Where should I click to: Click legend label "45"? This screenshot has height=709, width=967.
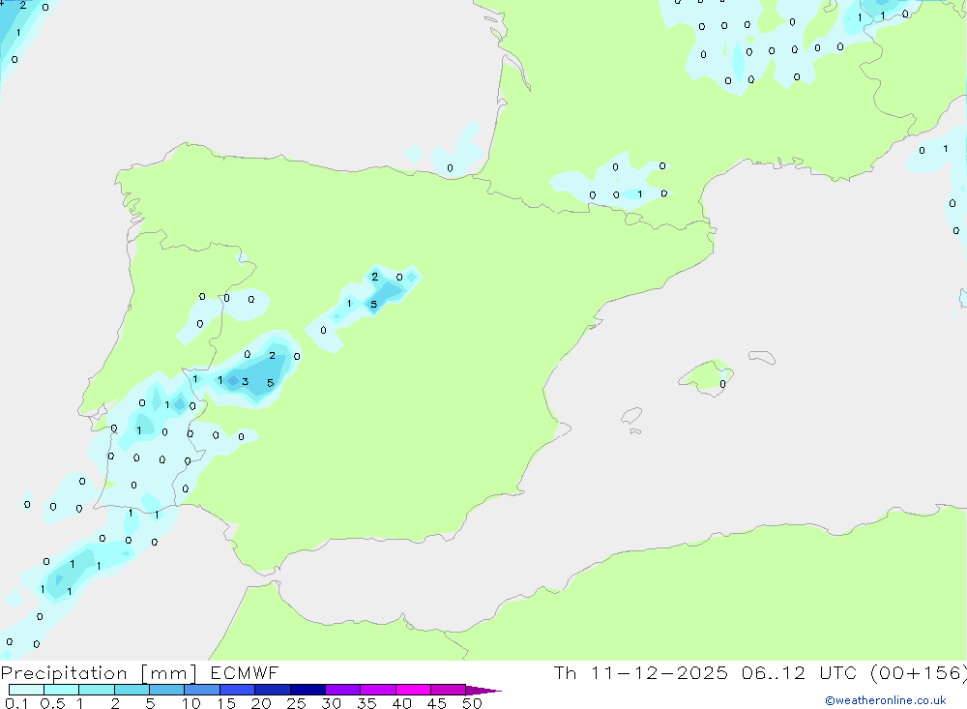[x=437, y=703]
